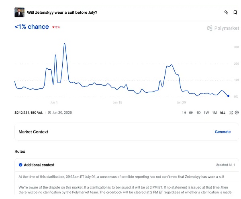Open chart settings gear icon

[x=237, y=112]
